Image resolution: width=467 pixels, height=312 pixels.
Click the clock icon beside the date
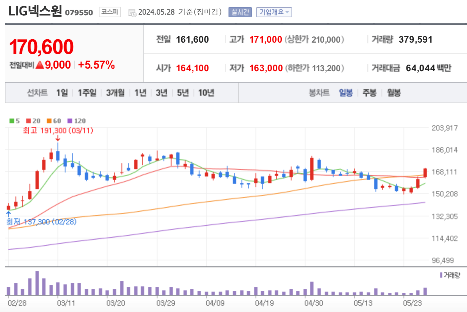pos(132,13)
